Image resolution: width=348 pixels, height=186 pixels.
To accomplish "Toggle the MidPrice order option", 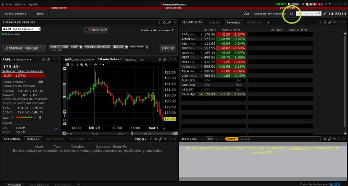I will (96, 30).
